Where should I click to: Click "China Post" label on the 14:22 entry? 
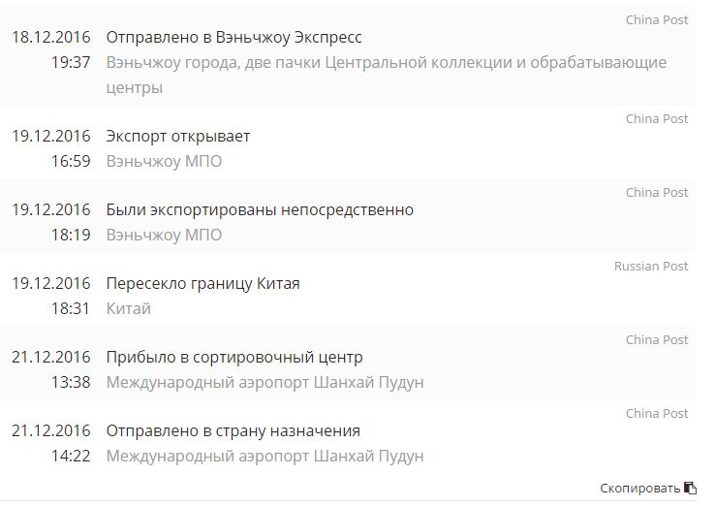pos(657,413)
